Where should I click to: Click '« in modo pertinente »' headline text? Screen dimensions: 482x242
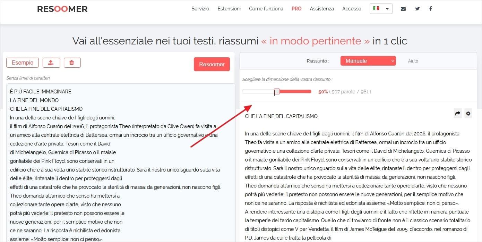tap(315, 41)
